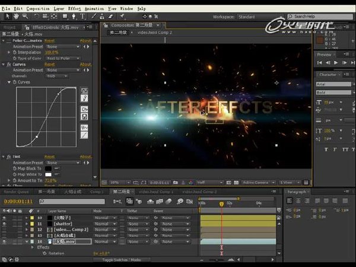
Task: Click the snapshot camera icon in viewer
Action: point(175,183)
